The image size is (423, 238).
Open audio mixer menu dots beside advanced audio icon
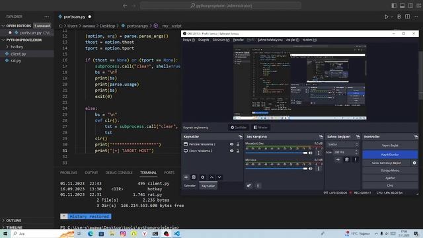point(258,186)
